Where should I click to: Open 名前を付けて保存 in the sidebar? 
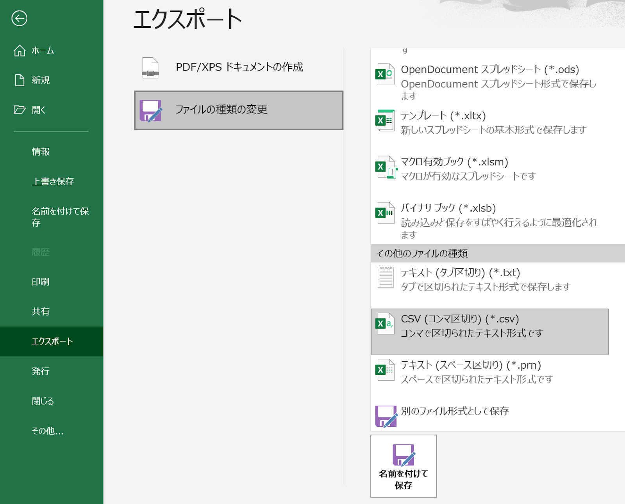click(x=52, y=217)
